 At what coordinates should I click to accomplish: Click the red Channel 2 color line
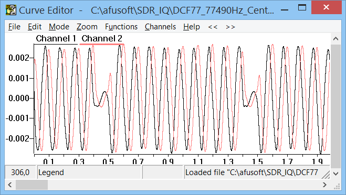[x=102, y=44]
